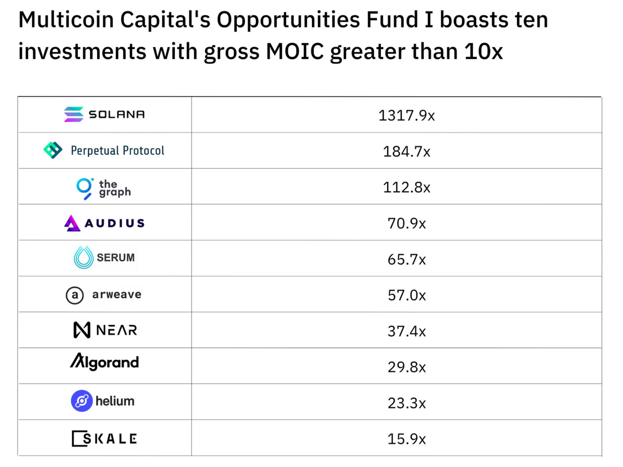Click the Solana logo icon
This screenshot has width=623, height=467.
[74, 114]
